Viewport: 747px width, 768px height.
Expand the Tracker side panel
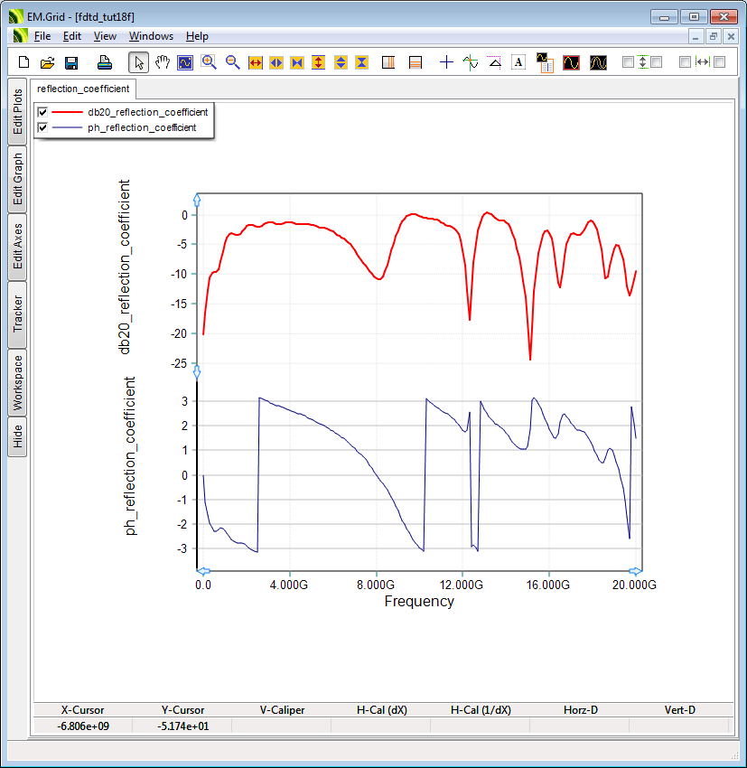(17, 314)
